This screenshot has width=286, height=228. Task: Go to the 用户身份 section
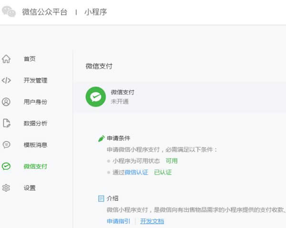[35, 102]
